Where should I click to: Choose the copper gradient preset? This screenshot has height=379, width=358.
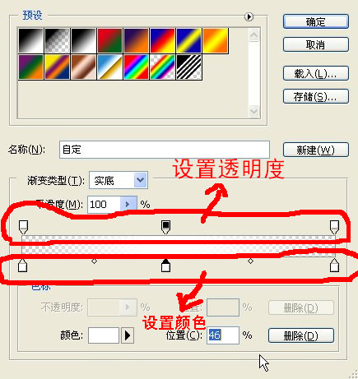[x=84, y=67]
